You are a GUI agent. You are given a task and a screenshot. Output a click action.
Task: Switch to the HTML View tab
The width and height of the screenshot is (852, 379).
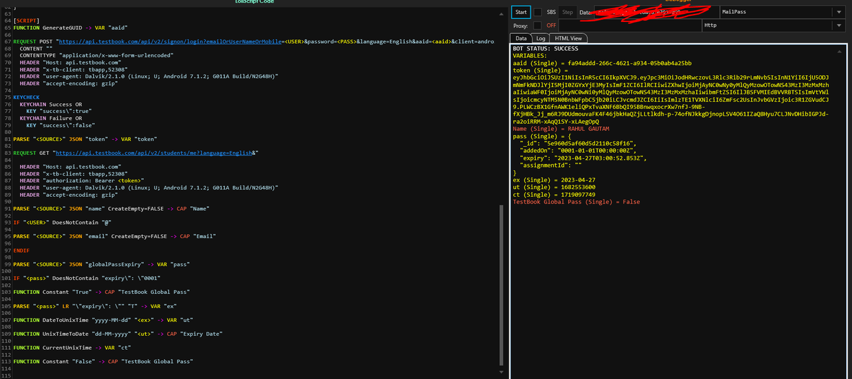(x=569, y=39)
